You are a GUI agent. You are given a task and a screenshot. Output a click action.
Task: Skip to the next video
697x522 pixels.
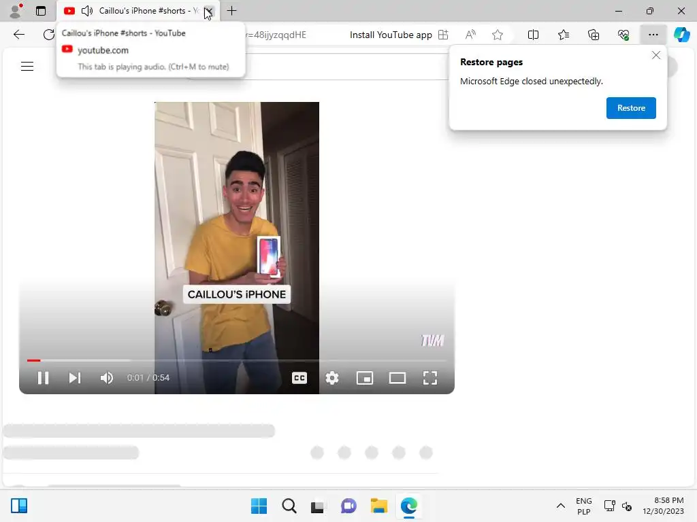(75, 378)
